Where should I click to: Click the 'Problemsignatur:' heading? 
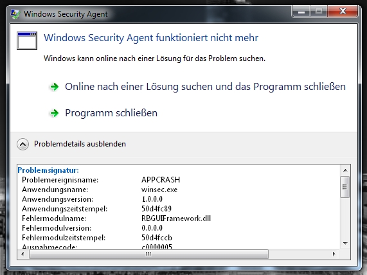48,170
